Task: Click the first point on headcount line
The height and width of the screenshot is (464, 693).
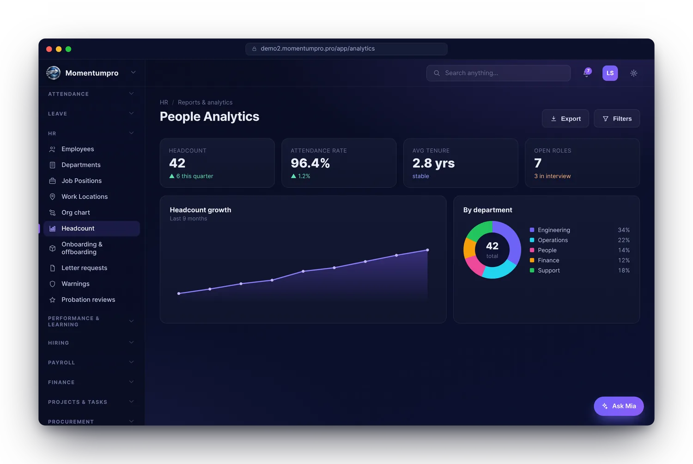Action: 179,293
